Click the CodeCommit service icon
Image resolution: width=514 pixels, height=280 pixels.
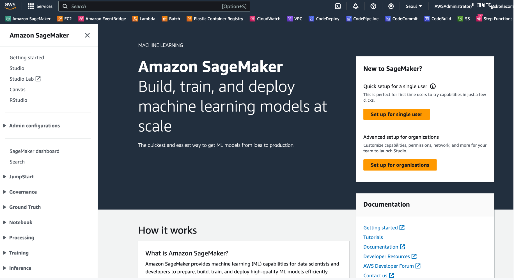point(388,18)
